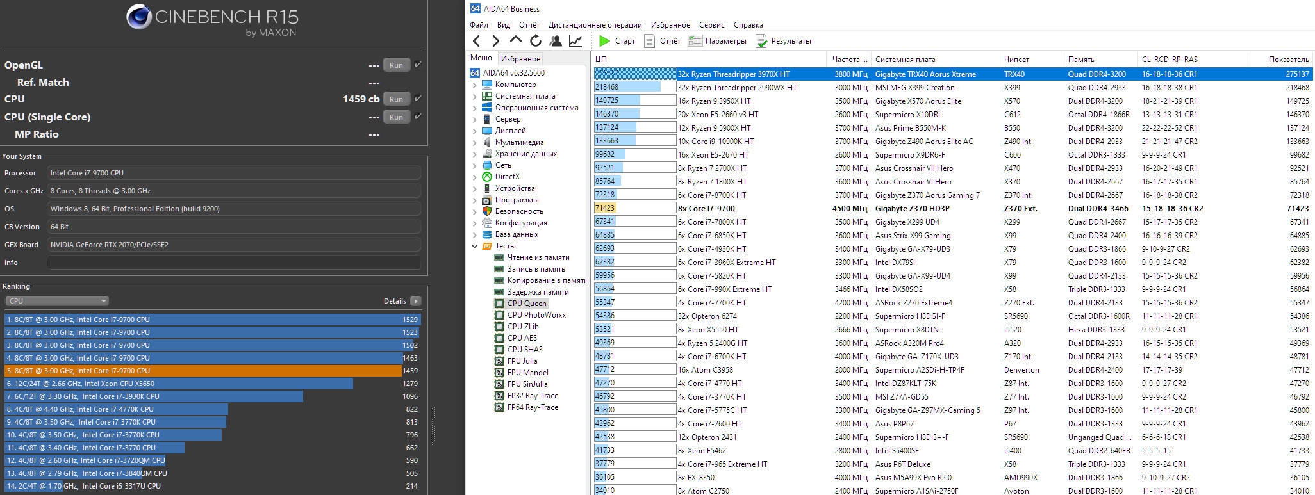
Task: Open the graph chart icon in AIDA64 toolbar
Action: click(575, 41)
